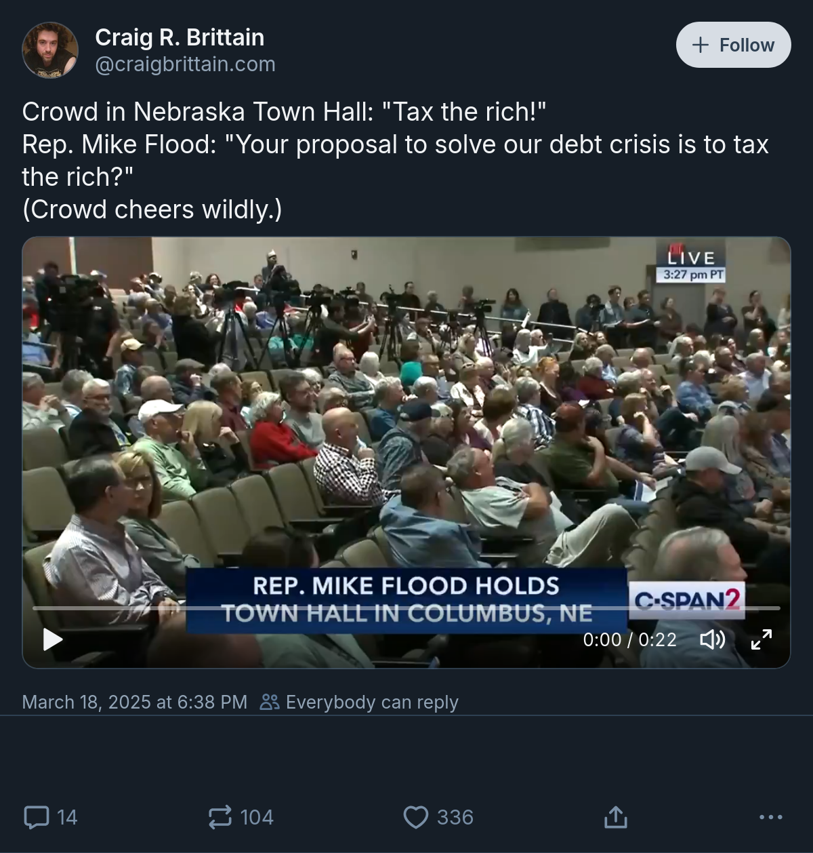Open the three-dot more options menu
The width and height of the screenshot is (813, 853).
(771, 817)
